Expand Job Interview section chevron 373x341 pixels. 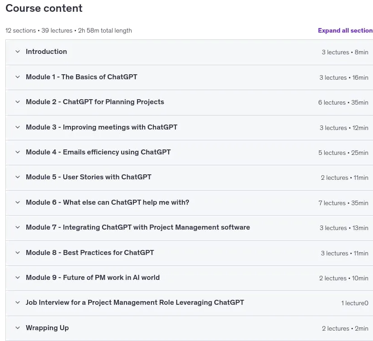tap(18, 303)
